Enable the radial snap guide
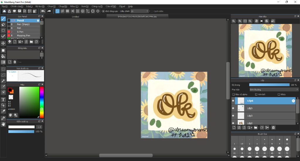Screen dimensions: 300x161 tap(77, 11)
